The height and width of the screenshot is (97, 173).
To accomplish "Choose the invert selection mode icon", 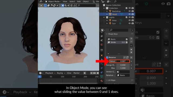I will [54, 5].
